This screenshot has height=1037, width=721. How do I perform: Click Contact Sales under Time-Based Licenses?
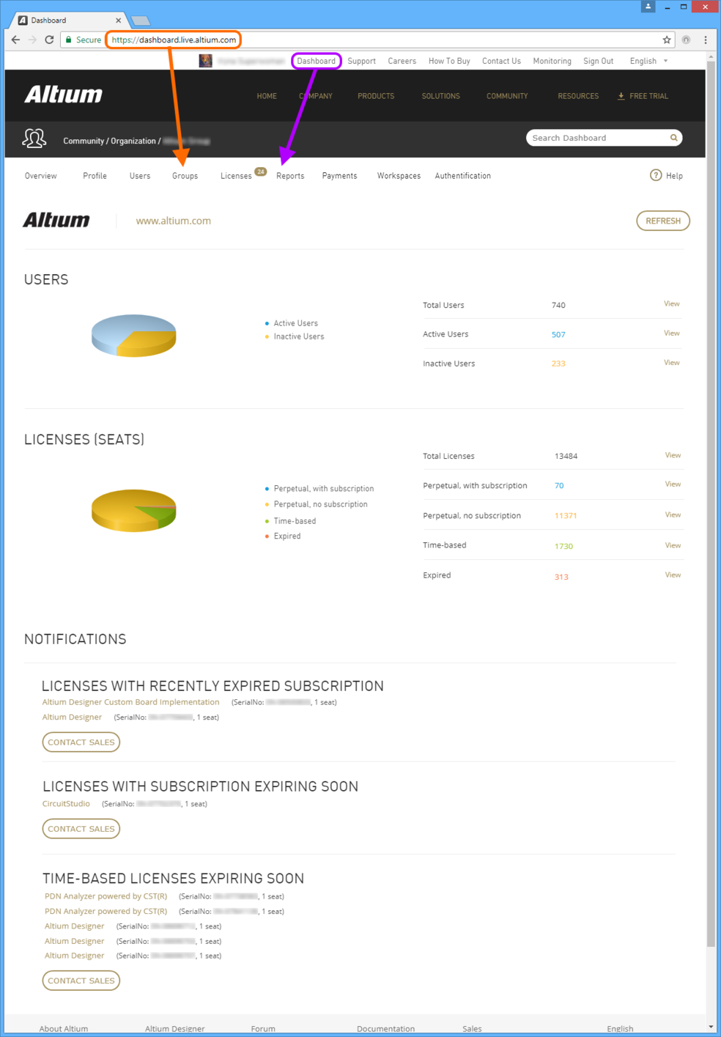(x=81, y=981)
